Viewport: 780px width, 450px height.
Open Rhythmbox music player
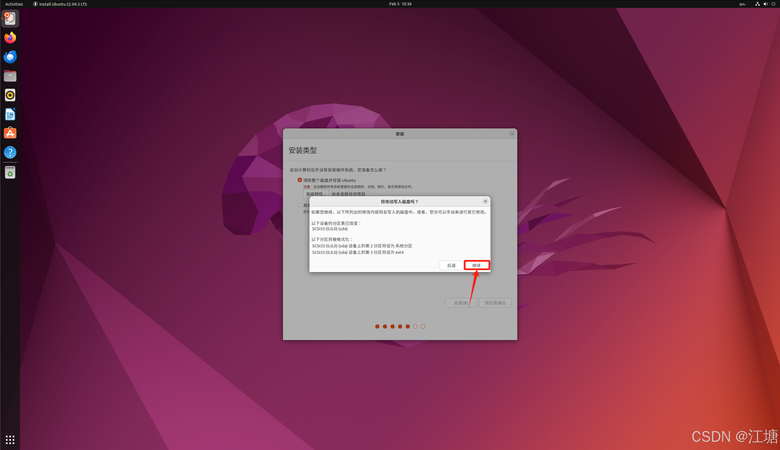(10, 95)
